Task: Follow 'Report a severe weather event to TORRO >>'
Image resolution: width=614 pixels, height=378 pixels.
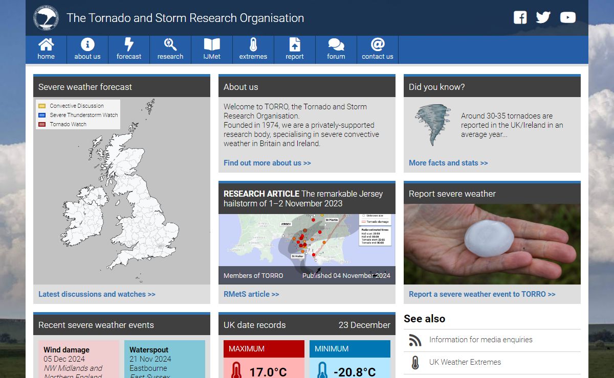Action: point(482,294)
